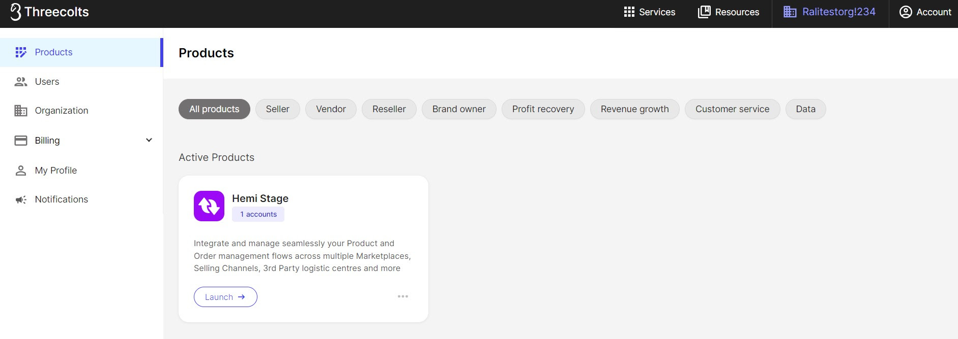Viewport: 958px width, 339px height.
Task: Open the Resources menu label in header
Action: pos(737,12)
